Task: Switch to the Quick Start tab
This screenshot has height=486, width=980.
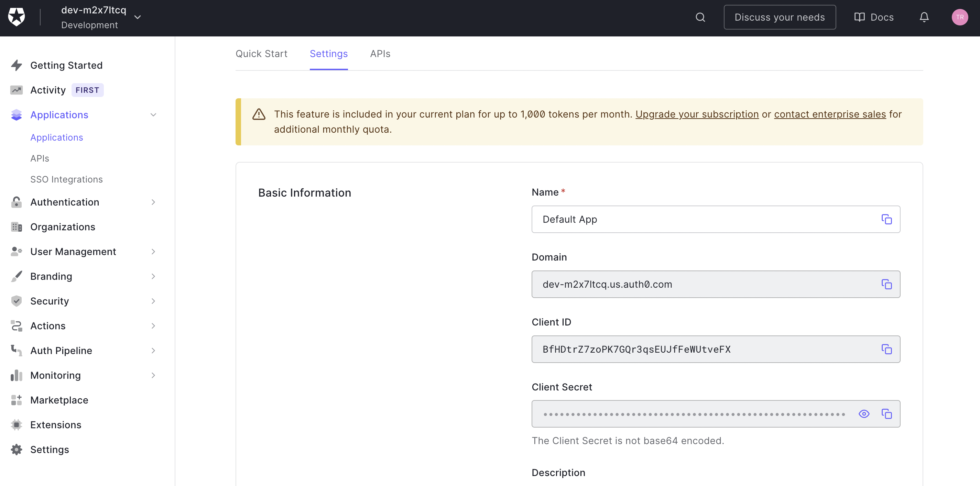Action: pyautogui.click(x=261, y=54)
